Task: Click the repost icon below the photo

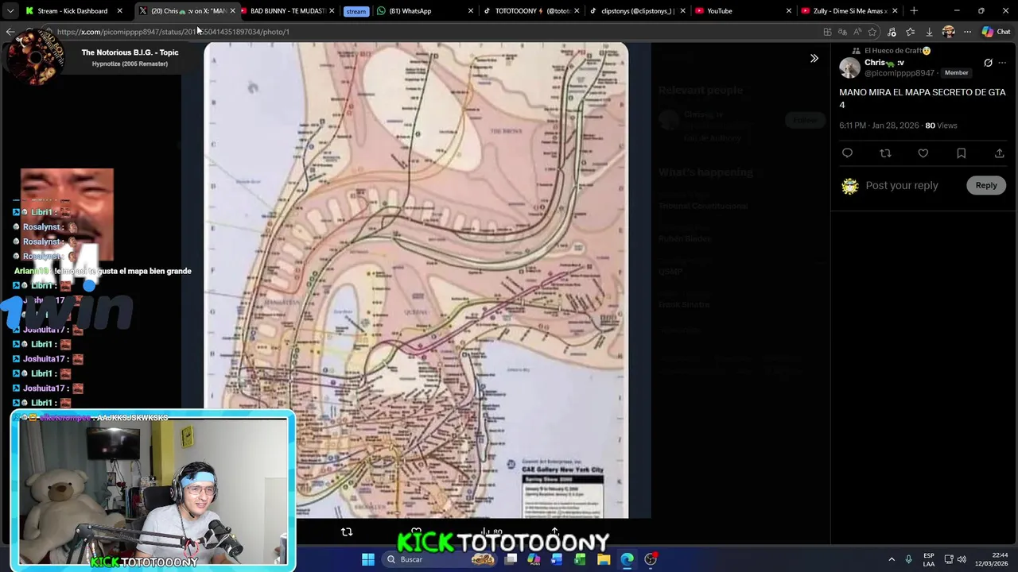Action: (x=347, y=531)
